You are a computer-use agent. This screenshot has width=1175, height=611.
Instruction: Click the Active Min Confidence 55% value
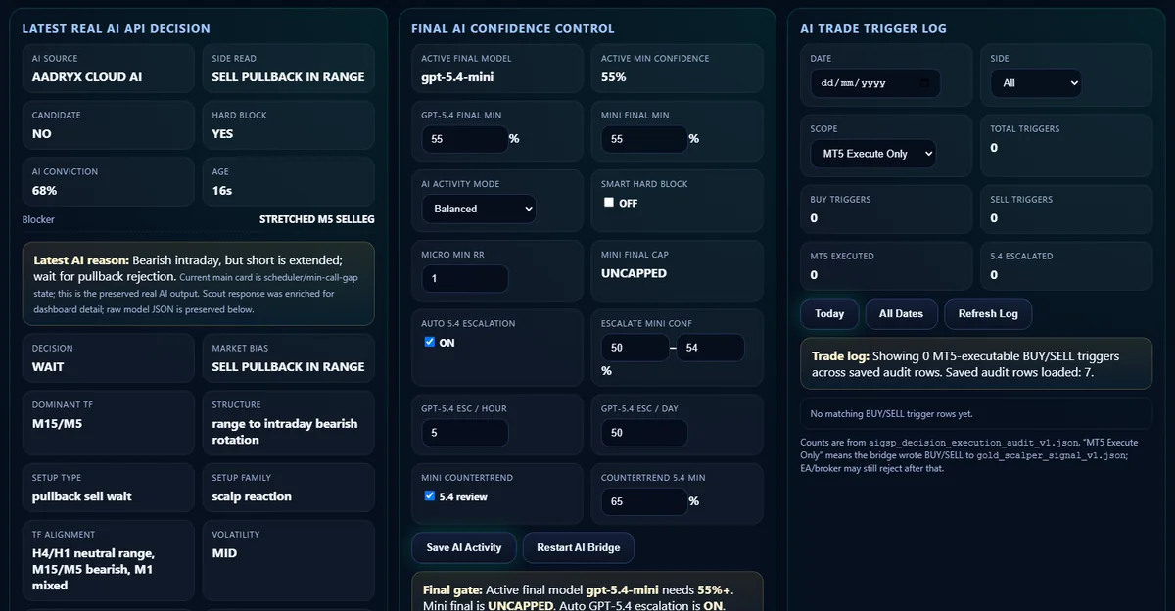point(614,76)
